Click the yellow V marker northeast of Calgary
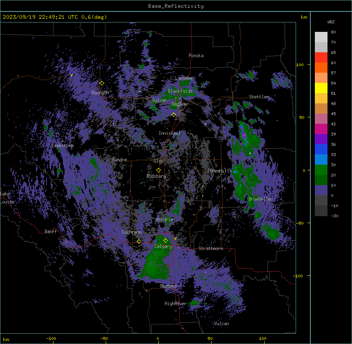 175,239
